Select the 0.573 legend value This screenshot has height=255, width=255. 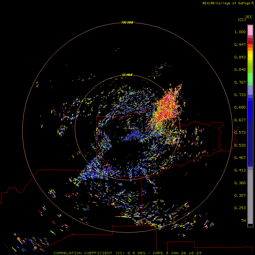coord(240,133)
